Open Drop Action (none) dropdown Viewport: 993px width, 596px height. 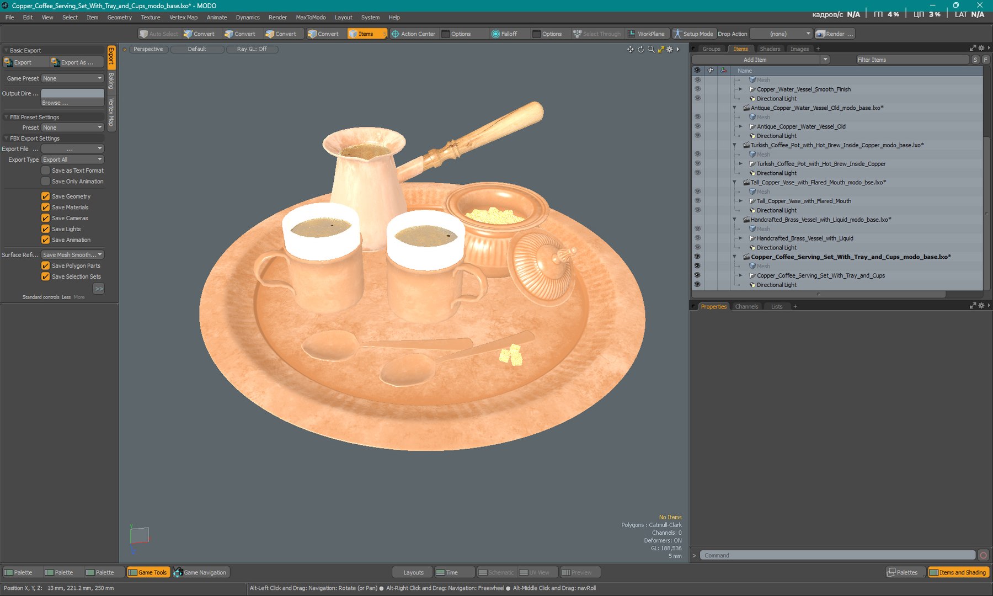pos(781,34)
